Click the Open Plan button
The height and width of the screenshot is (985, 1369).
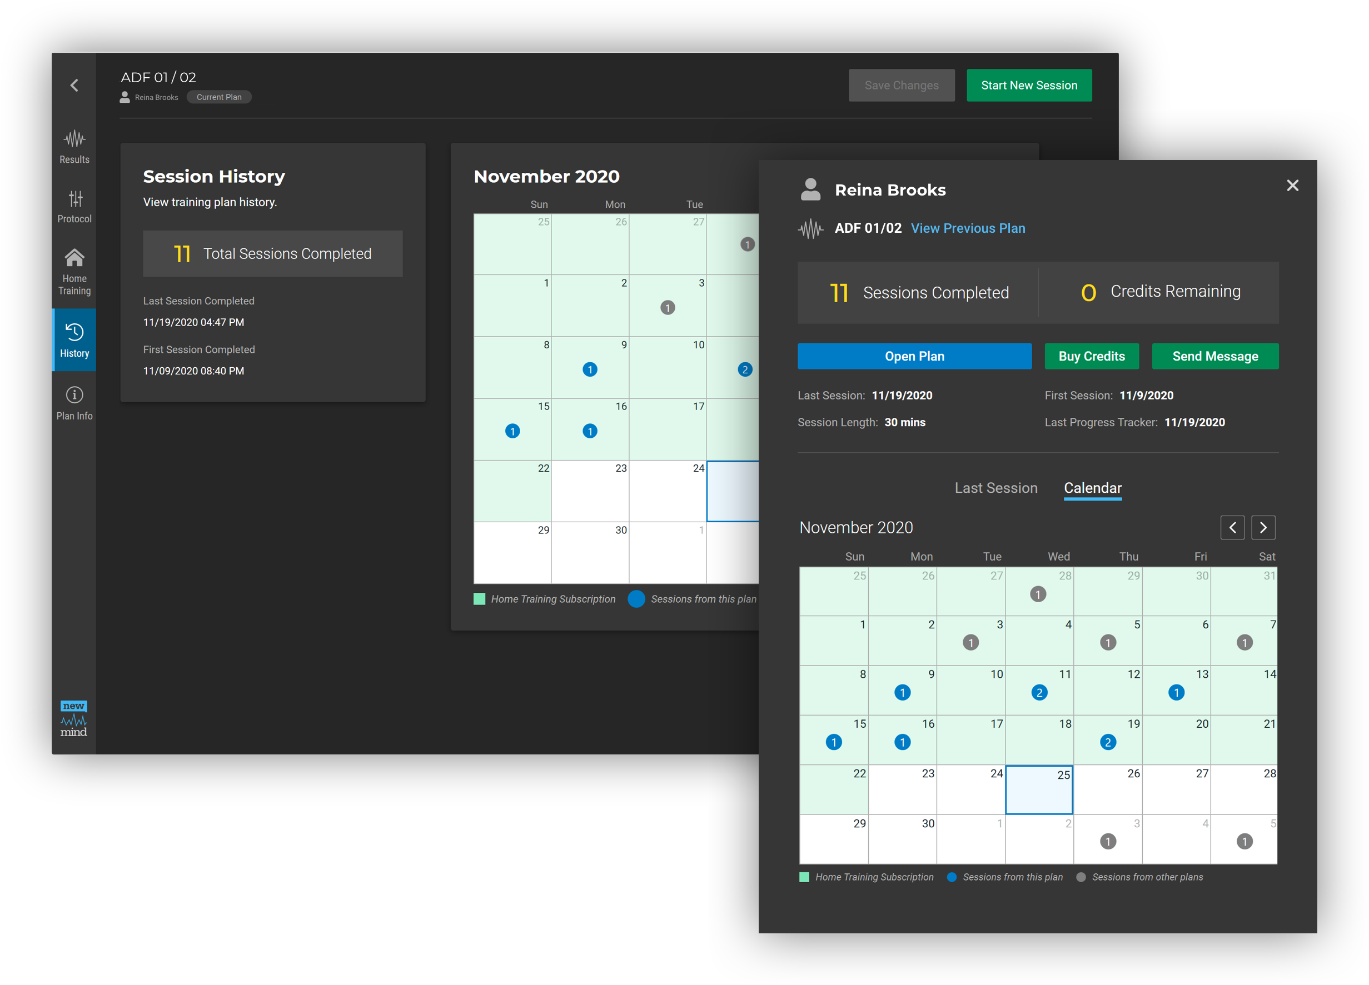914,356
